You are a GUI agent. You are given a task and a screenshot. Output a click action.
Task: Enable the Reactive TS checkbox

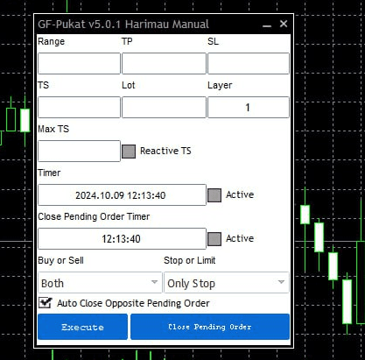click(x=129, y=152)
